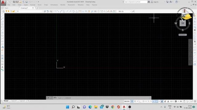Open the Chrome icon on taskbar
197x110 pixels.
click(113, 107)
